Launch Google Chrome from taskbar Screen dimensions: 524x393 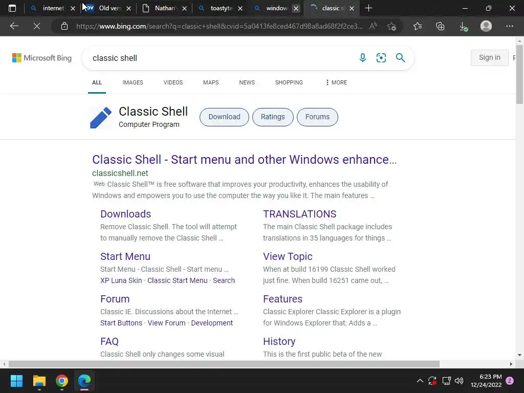point(62,381)
